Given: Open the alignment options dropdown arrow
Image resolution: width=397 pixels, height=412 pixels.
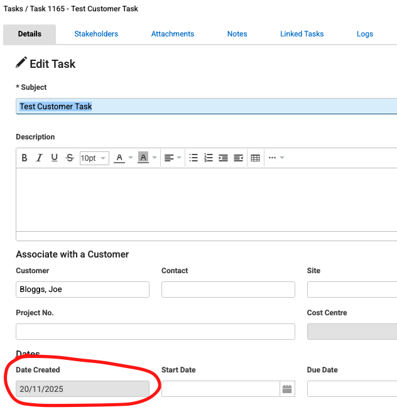Looking at the screenshot, I should click(179, 158).
